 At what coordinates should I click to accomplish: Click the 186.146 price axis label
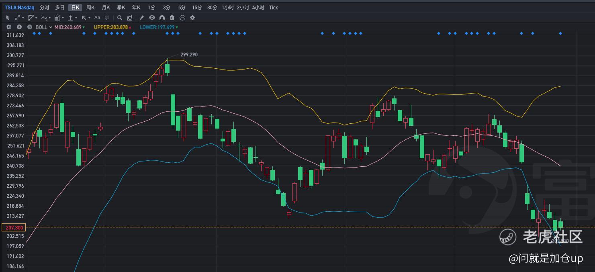click(15, 266)
